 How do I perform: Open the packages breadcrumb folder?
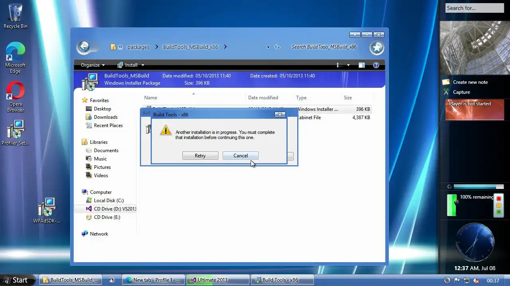pyautogui.click(x=138, y=47)
